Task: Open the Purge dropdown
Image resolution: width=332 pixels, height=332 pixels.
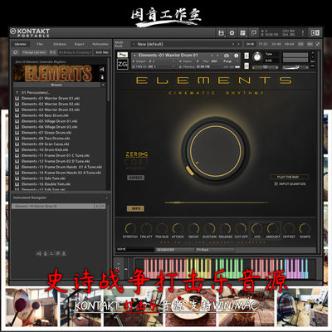Action: pos(231,61)
